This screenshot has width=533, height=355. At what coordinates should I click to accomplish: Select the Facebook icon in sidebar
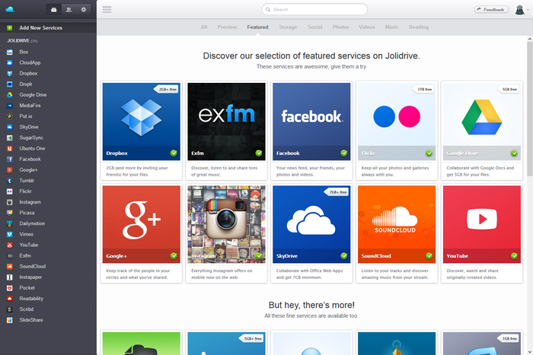pyautogui.click(x=9, y=159)
